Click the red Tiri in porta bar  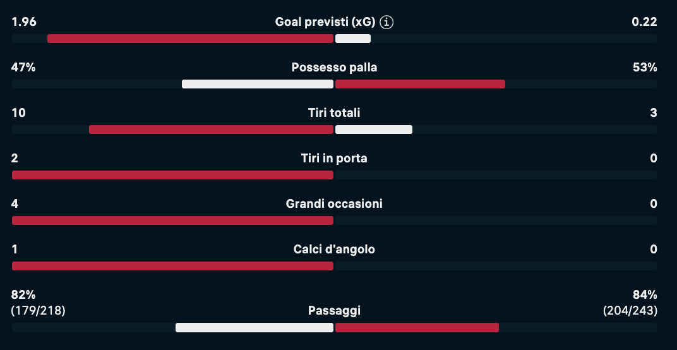click(x=172, y=175)
